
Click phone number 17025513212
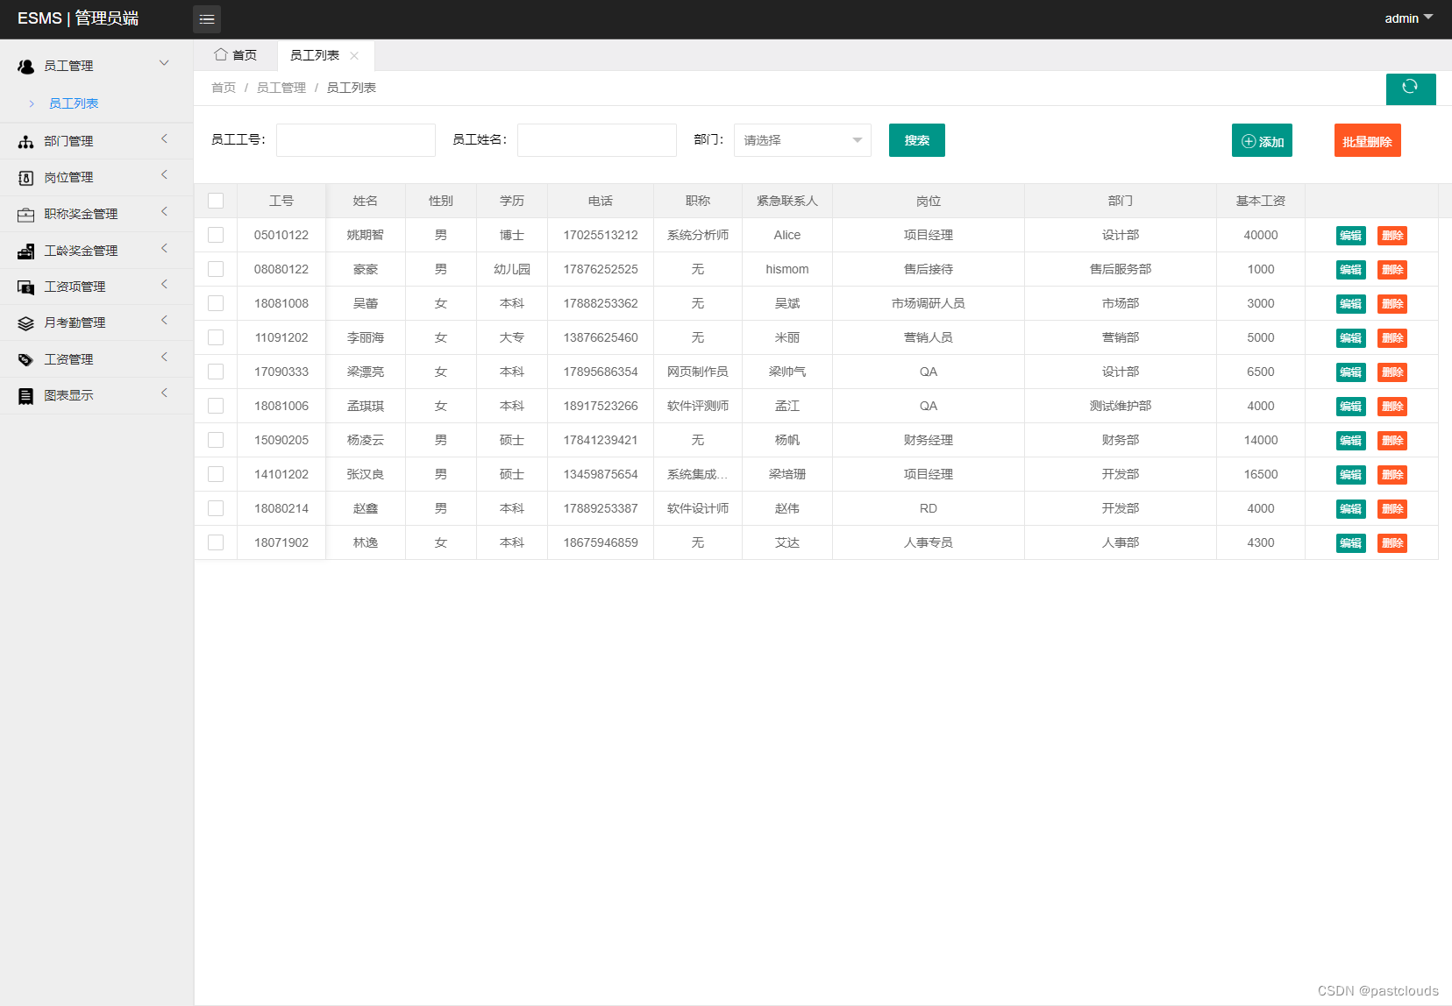tap(601, 235)
